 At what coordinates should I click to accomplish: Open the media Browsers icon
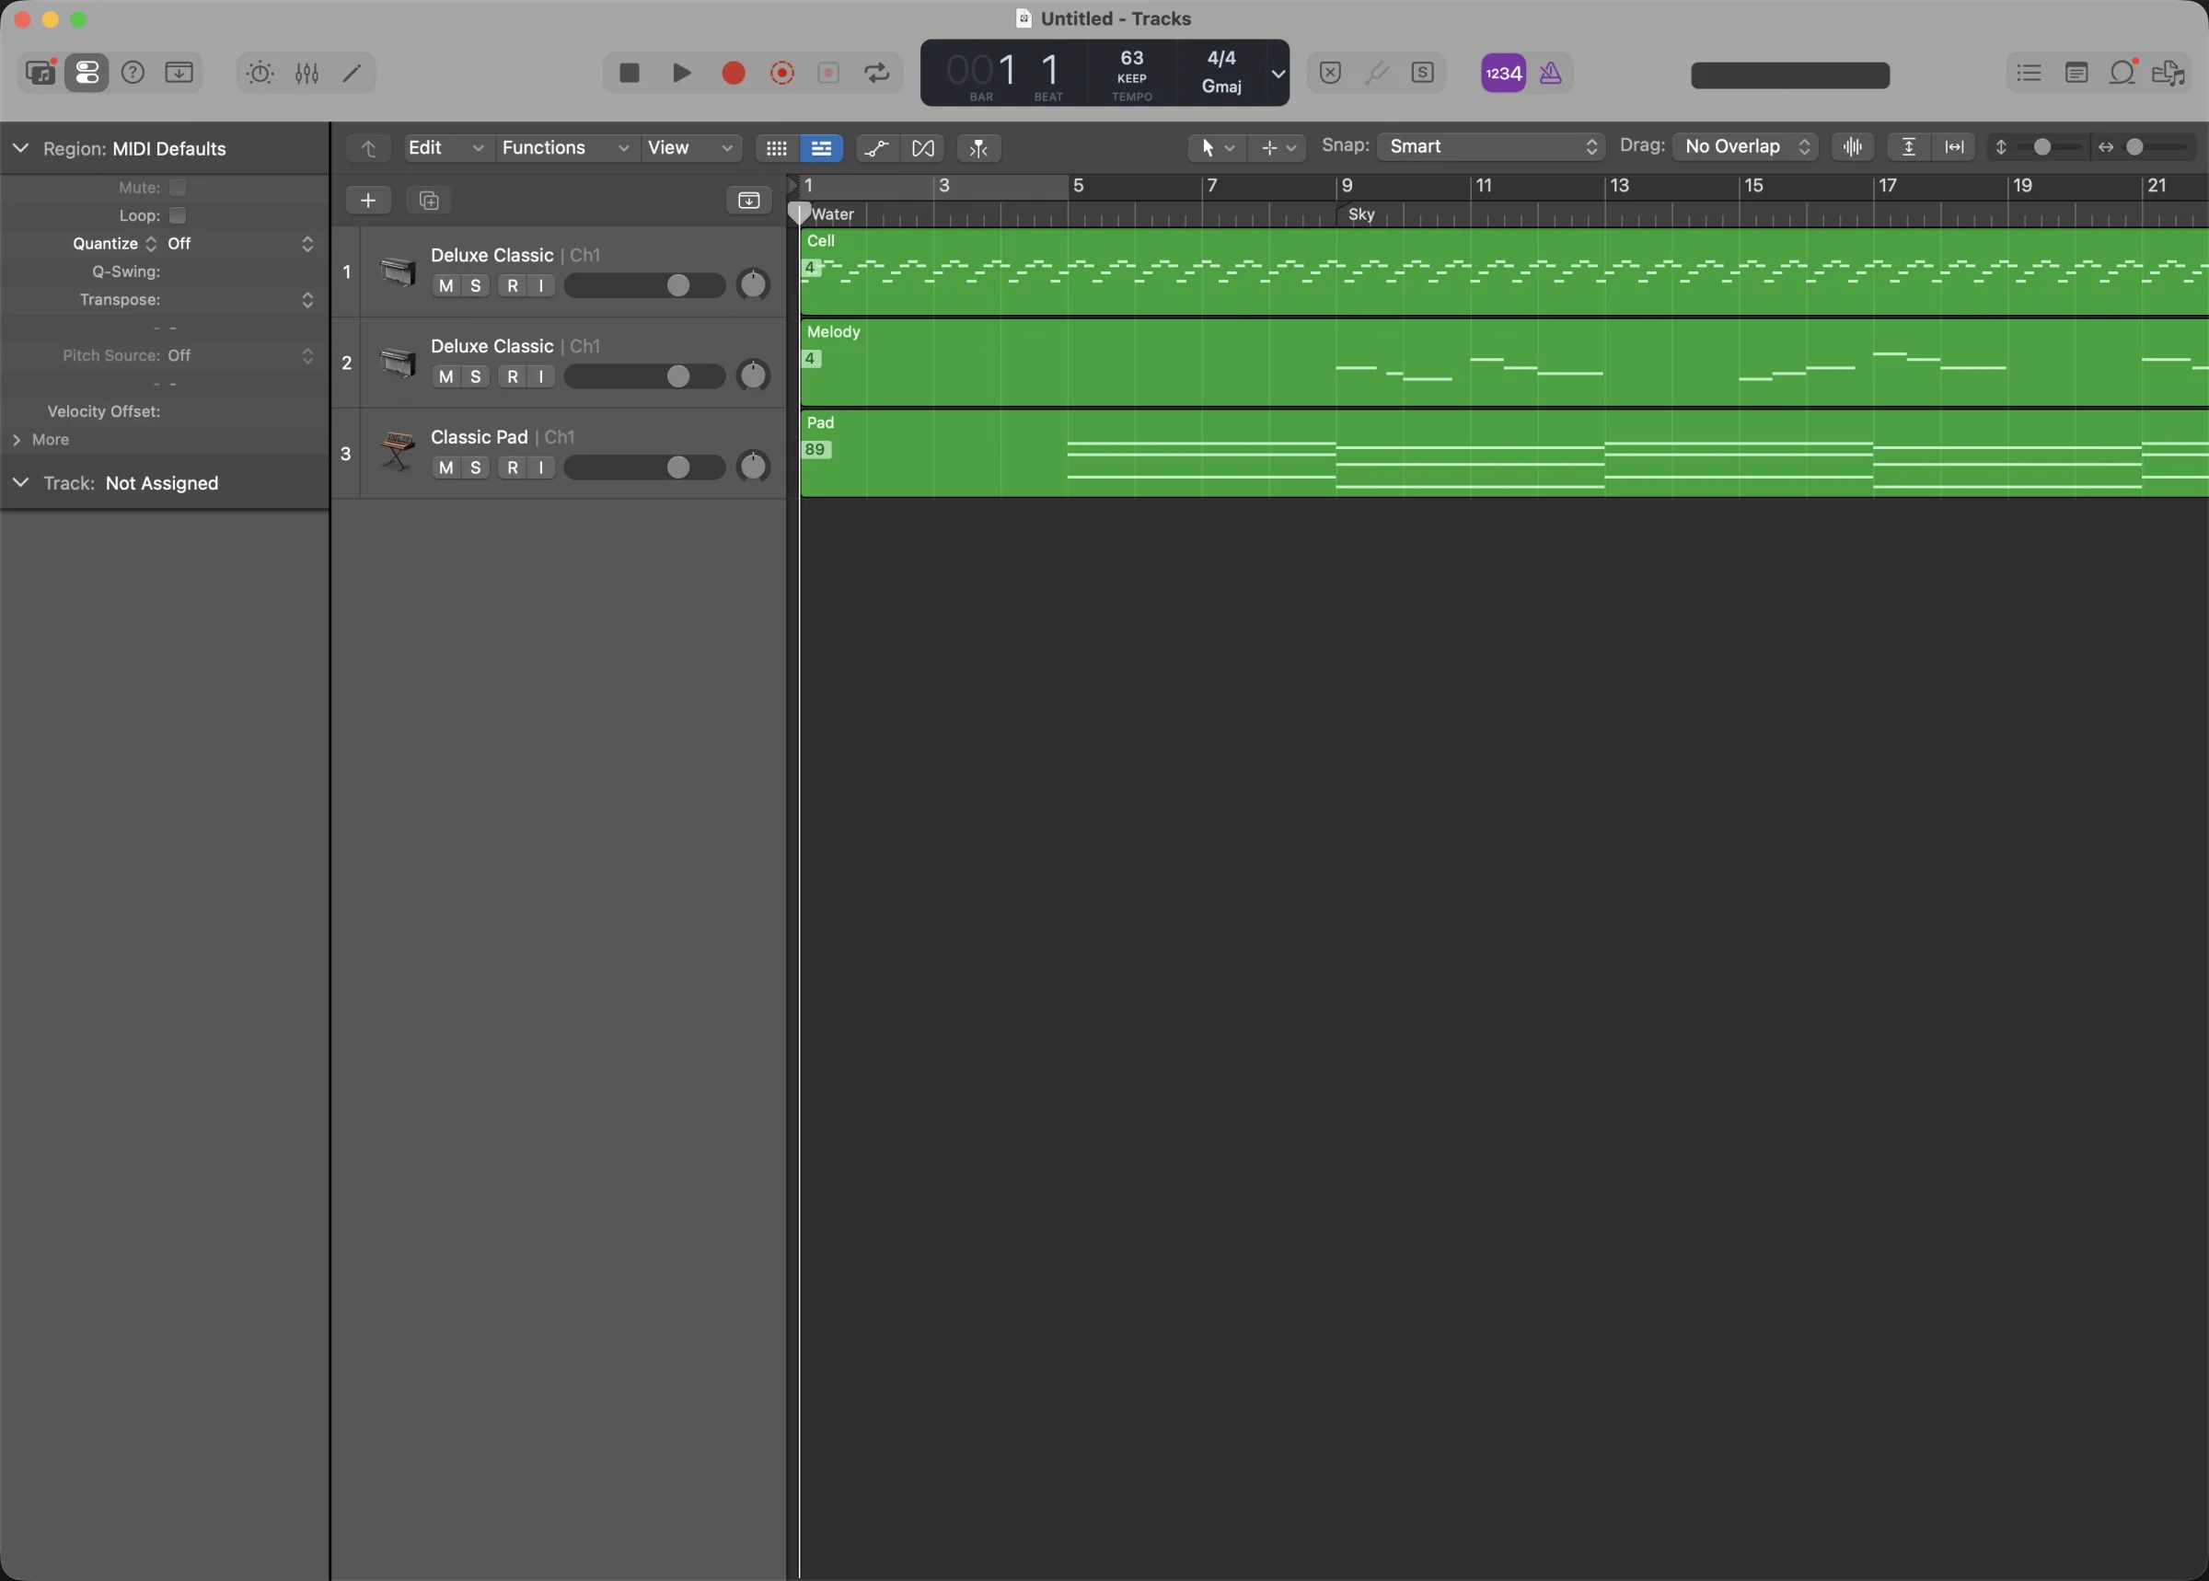click(x=2169, y=73)
